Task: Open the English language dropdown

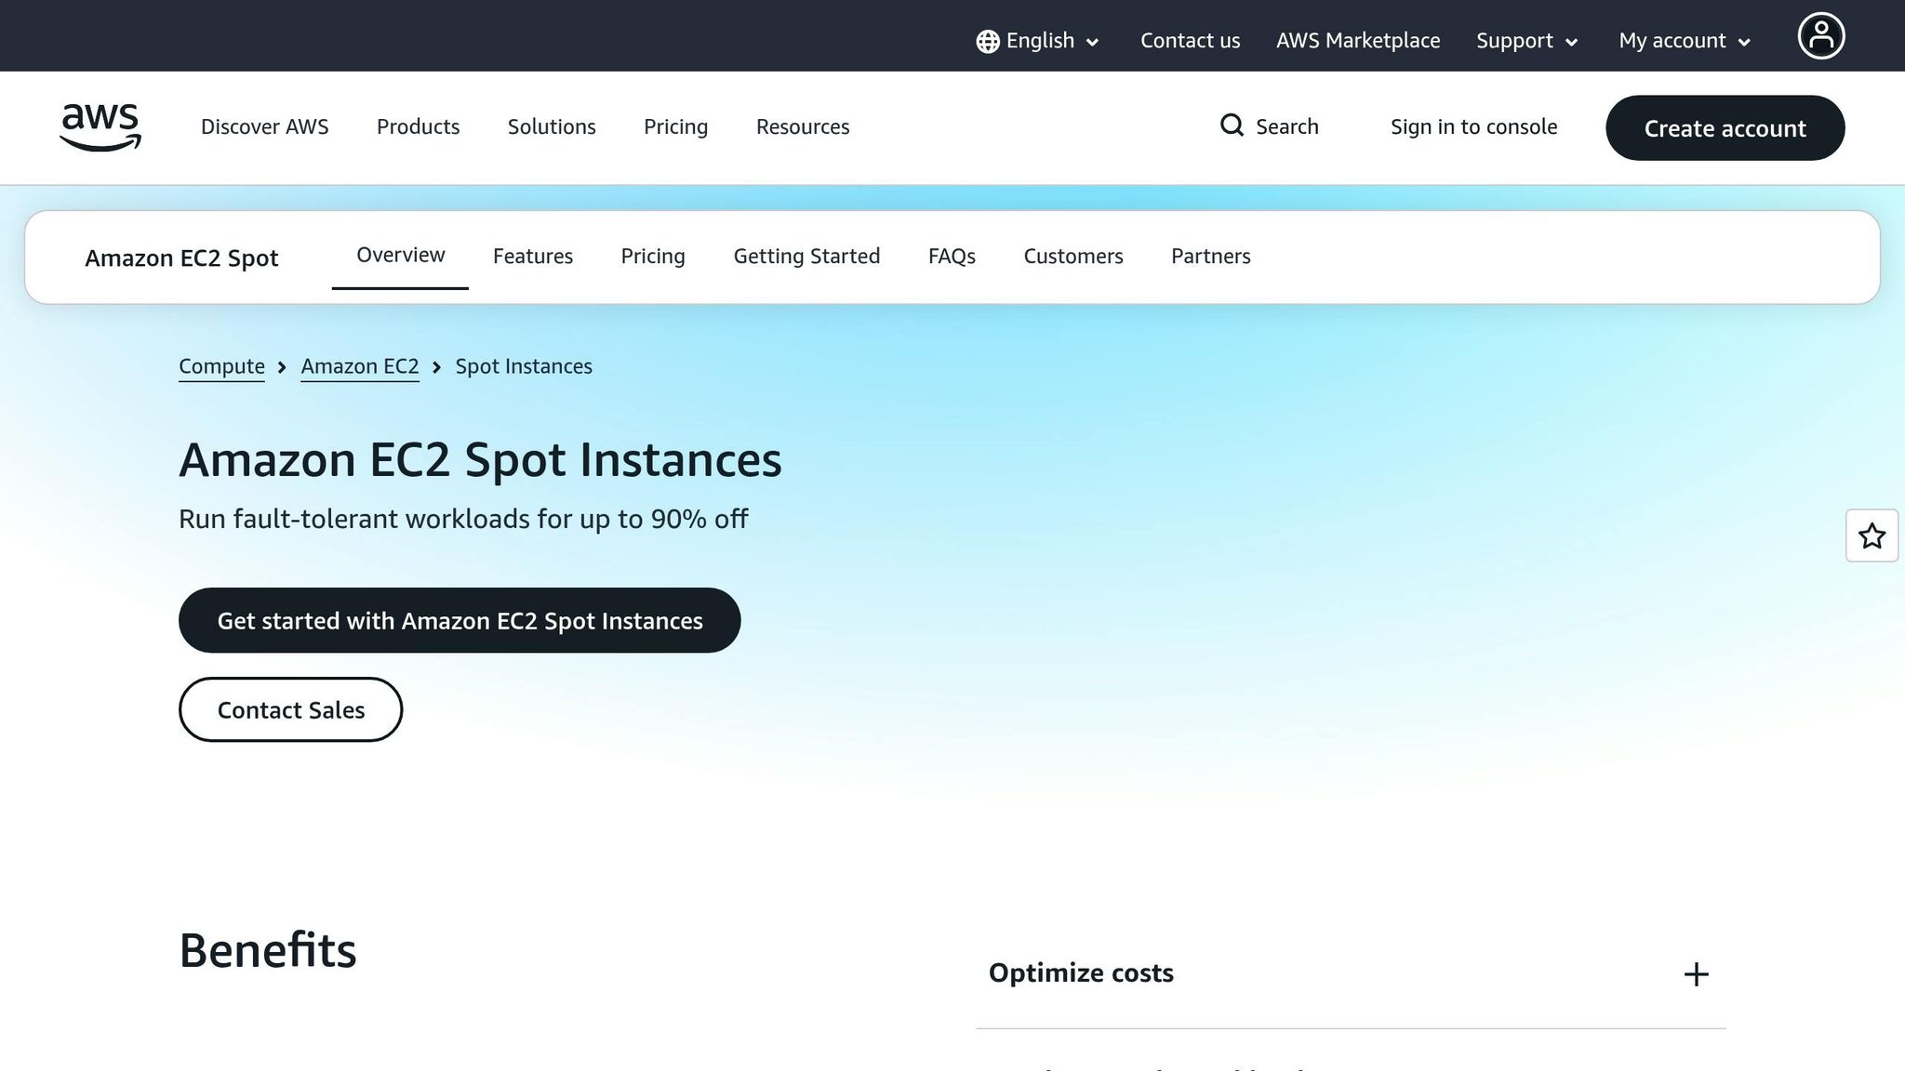Action: click(1039, 41)
